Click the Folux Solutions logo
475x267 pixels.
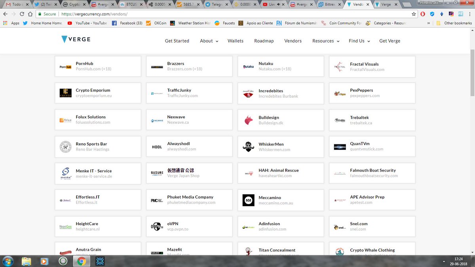(x=65, y=120)
